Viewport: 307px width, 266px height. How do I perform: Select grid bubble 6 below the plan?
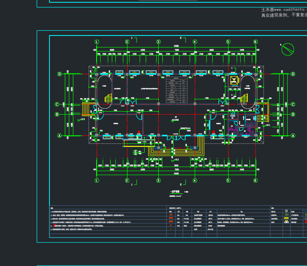[x=256, y=180]
